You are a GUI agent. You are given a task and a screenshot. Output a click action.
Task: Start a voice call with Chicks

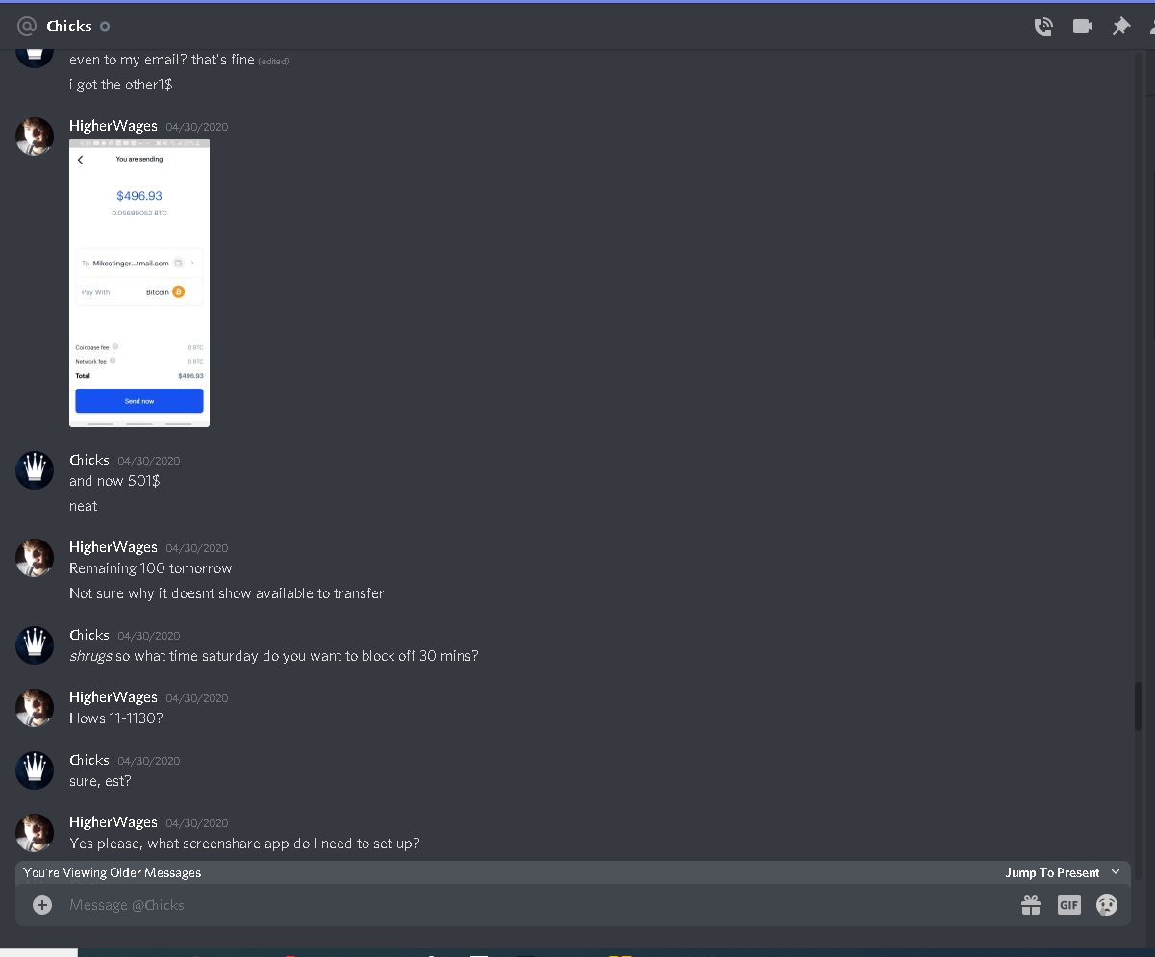[x=1043, y=26]
